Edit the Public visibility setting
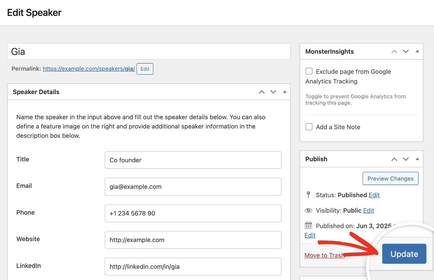434x280 pixels. pyautogui.click(x=368, y=210)
